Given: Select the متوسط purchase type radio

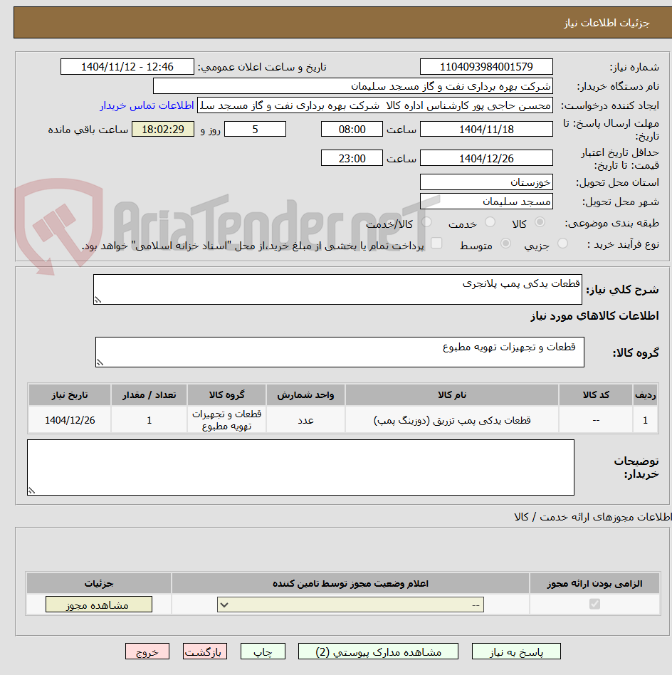Looking at the screenshot, I should 505,244.
